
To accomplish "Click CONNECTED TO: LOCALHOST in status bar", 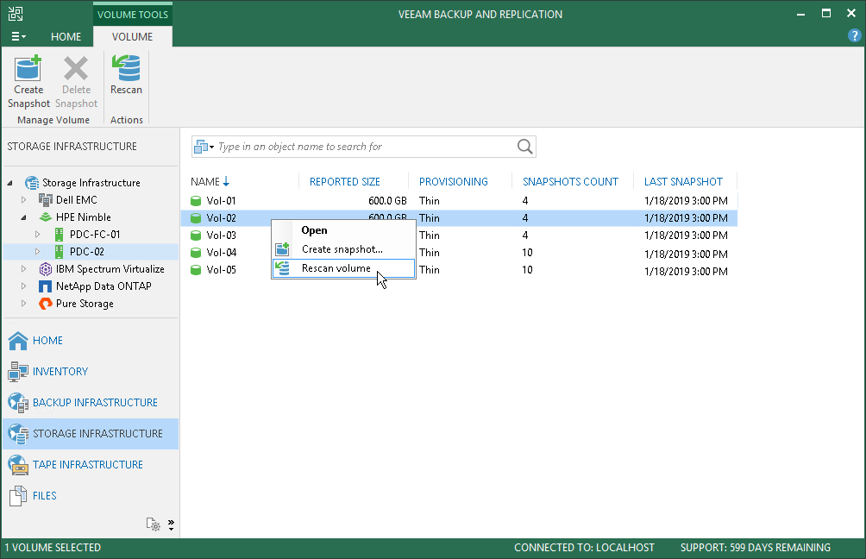I will pos(584,548).
